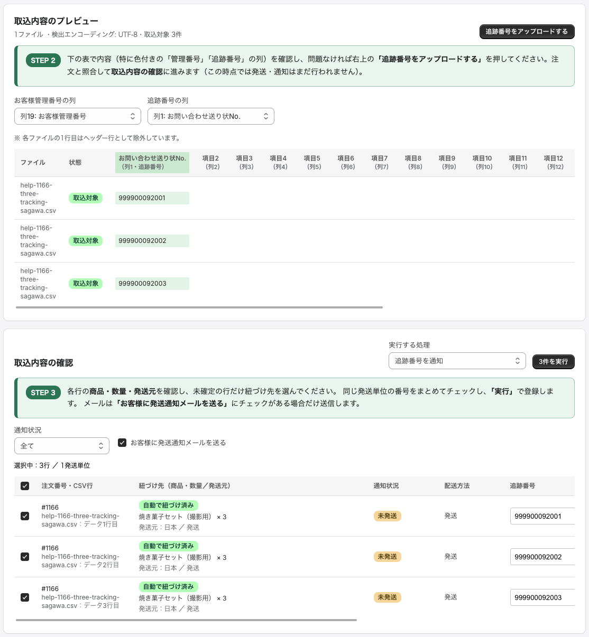Click the 3件を実行 button
The image size is (589, 637).
pos(553,362)
